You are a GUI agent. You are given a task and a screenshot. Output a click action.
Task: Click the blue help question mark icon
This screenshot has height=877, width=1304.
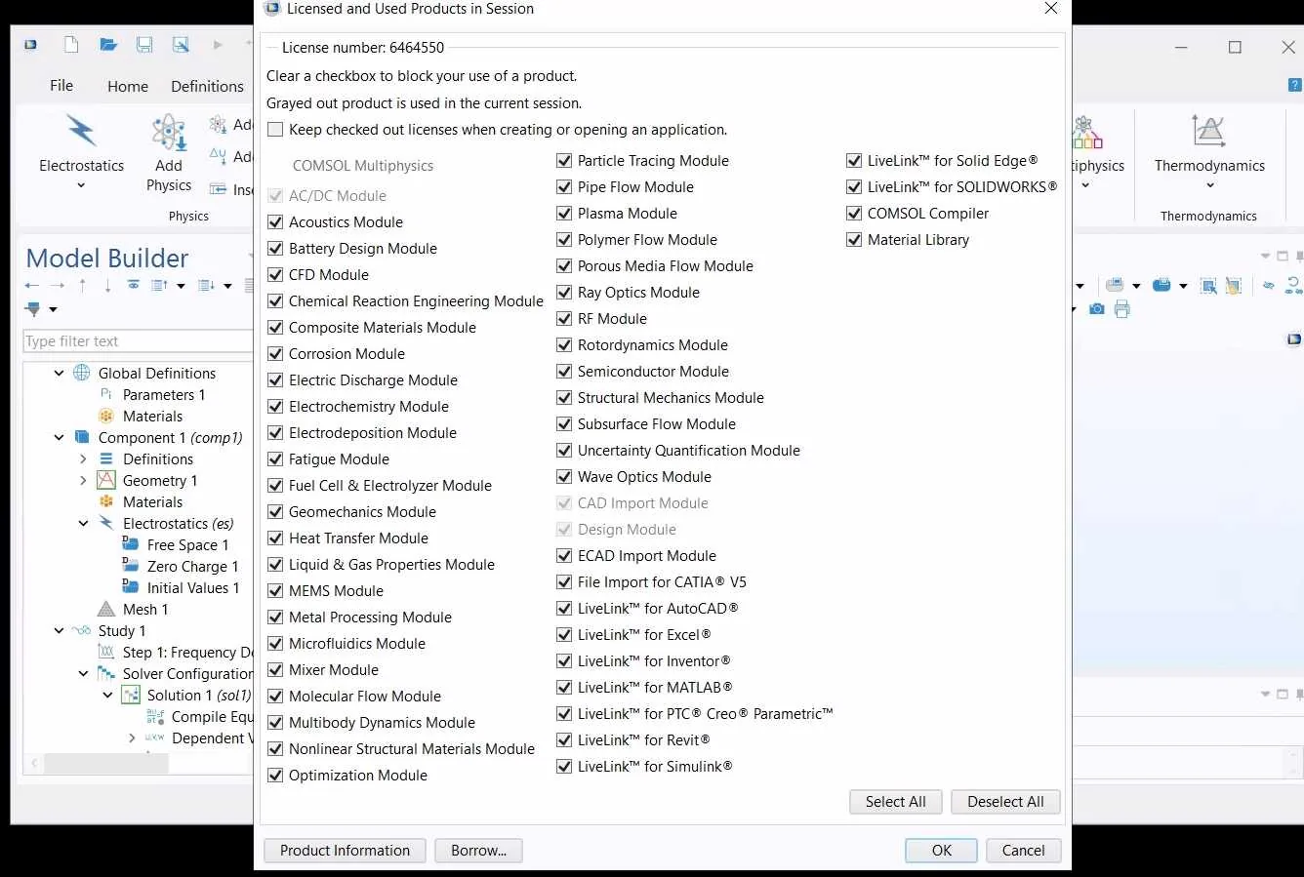[1294, 86]
